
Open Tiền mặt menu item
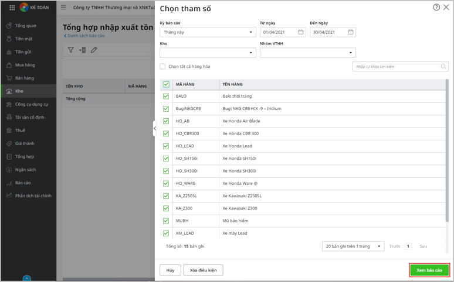28,39
